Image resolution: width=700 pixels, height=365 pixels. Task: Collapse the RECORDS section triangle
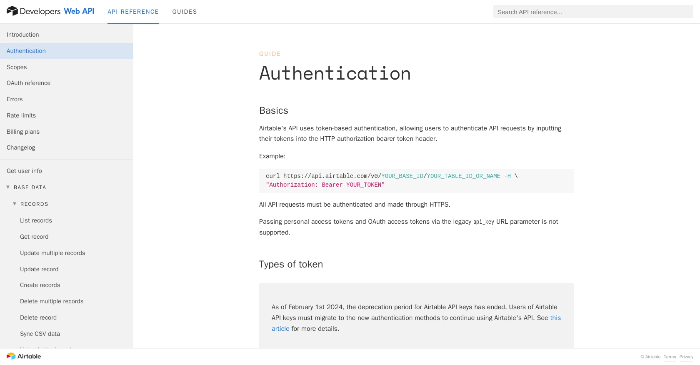click(x=15, y=204)
